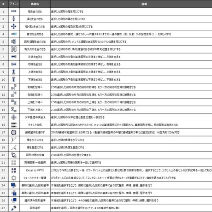Click the name cell ショートカットキー登録
Screen dimensions: 212x212
[35, 178]
